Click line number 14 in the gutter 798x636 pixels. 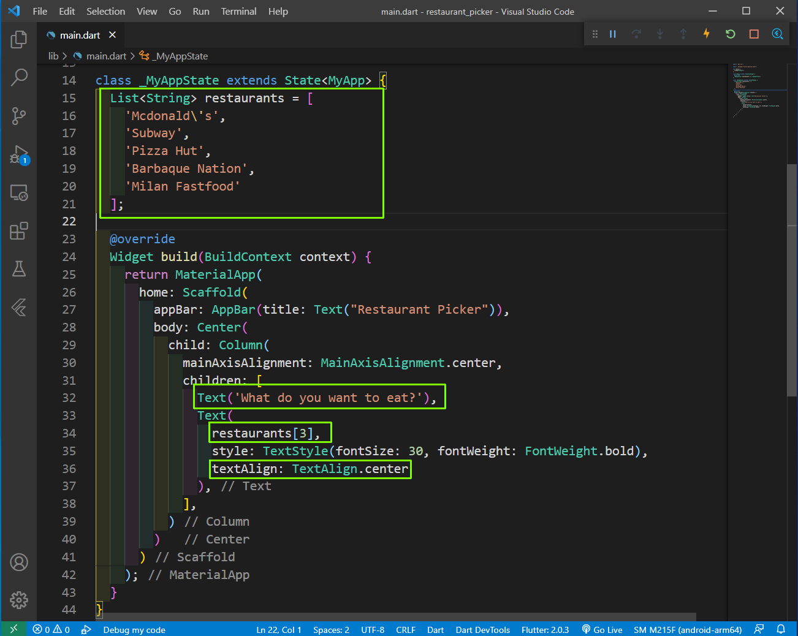coord(69,80)
